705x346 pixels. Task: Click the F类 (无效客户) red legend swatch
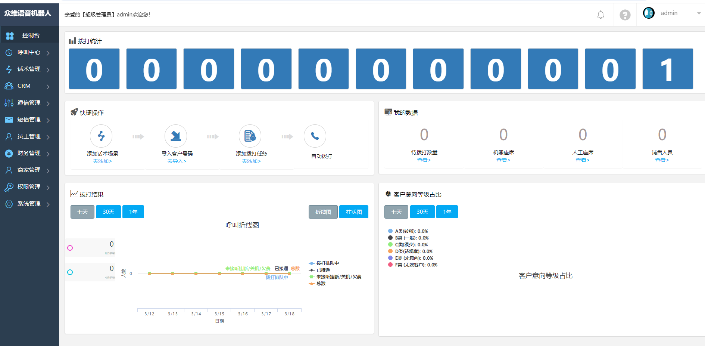[390, 265]
